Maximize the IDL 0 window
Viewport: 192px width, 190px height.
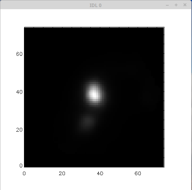(176, 5)
